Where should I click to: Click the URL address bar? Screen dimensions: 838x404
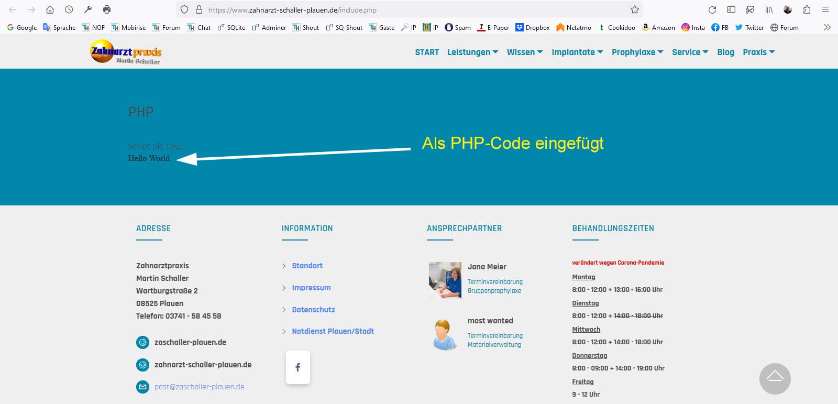(409, 10)
